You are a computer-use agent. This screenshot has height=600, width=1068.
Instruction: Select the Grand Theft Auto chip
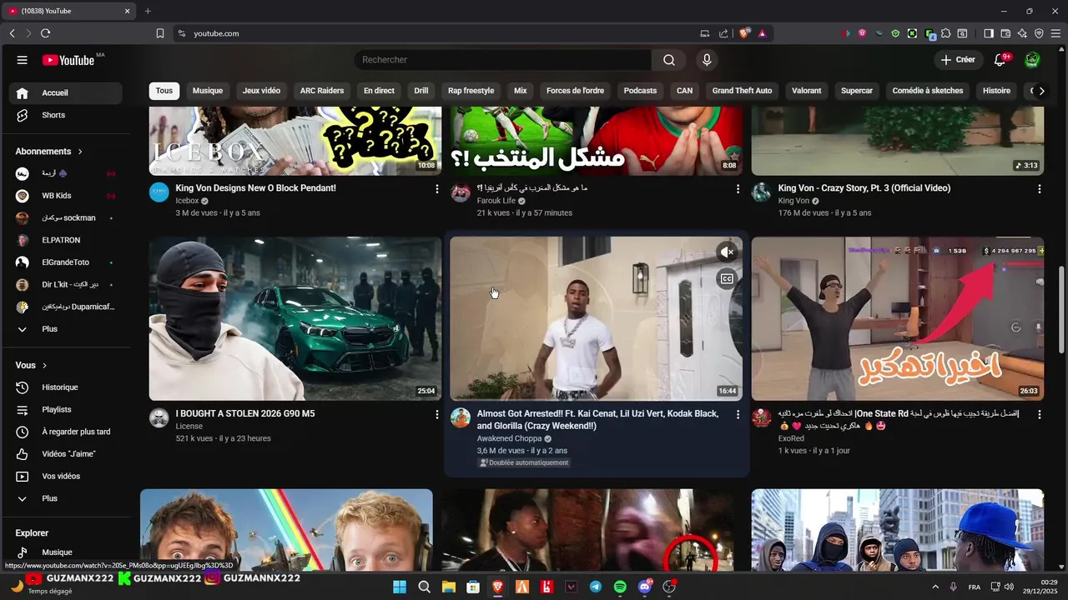click(x=742, y=91)
